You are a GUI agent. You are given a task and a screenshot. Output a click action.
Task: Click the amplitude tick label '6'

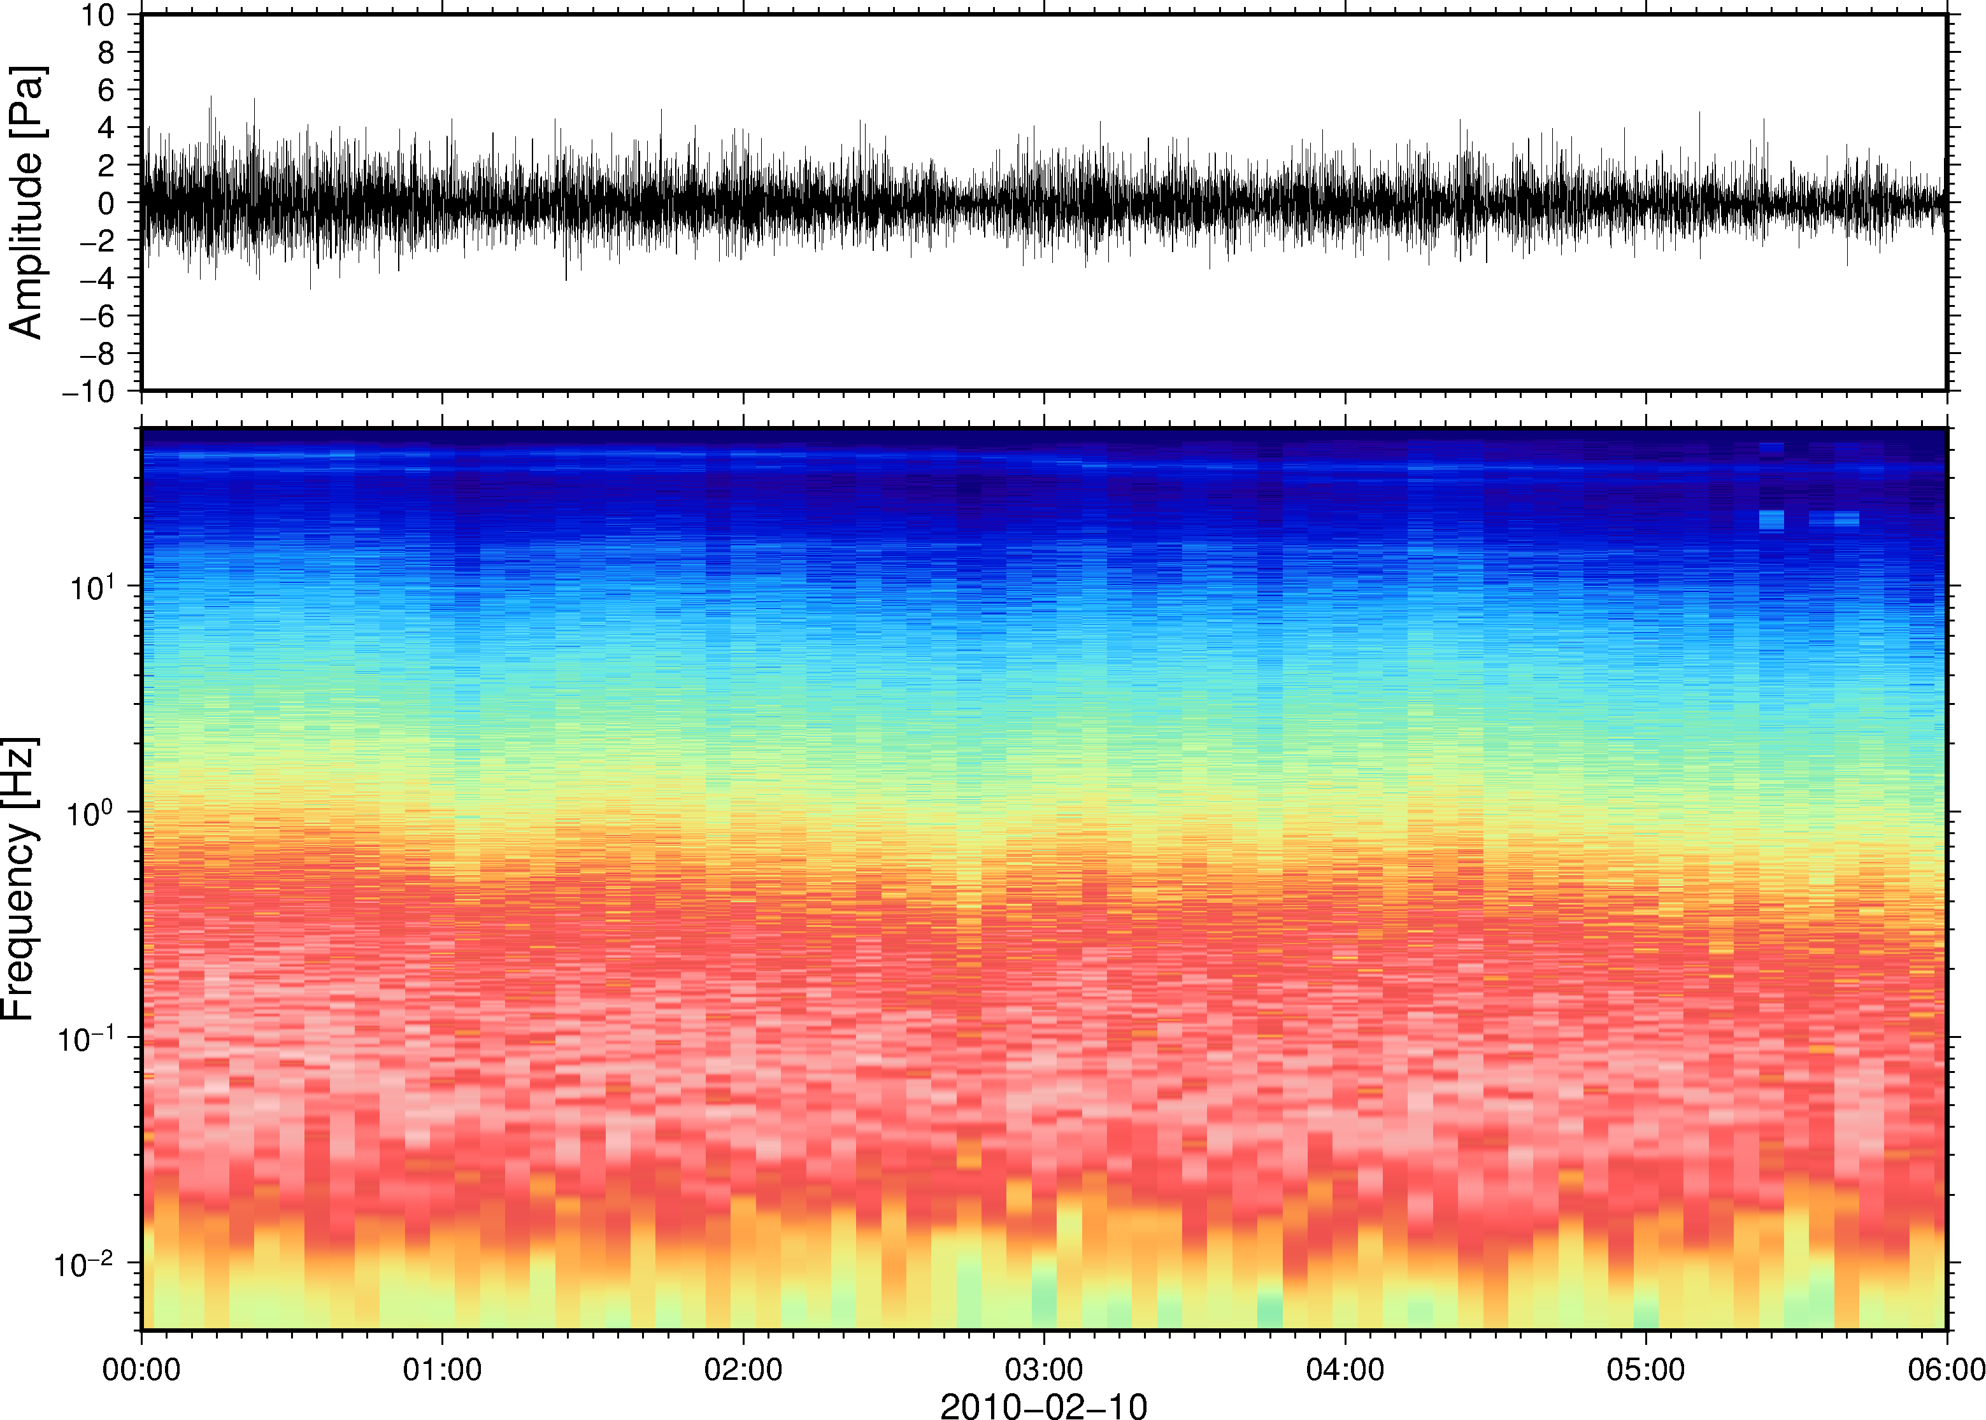pos(107,90)
